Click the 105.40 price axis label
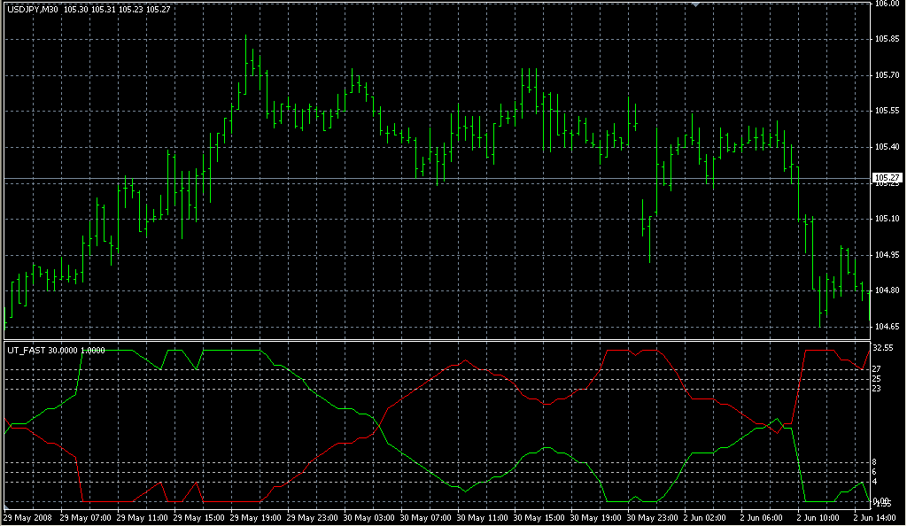The height and width of the screenshot is (526, 907). pyautogui.click(x=887, y=147)
